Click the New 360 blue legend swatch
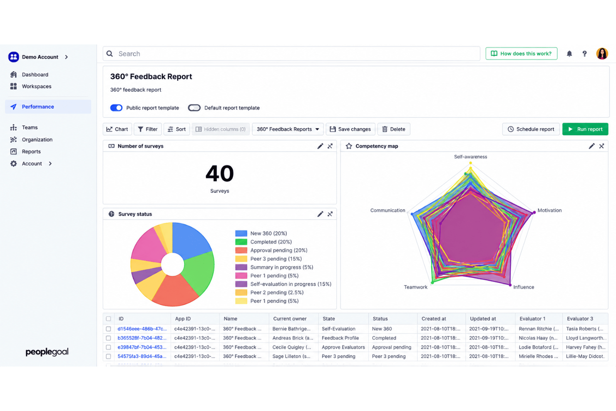616x411 pixels. 241,234
